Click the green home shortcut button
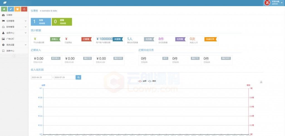285x136 pixels. point(4,9)
